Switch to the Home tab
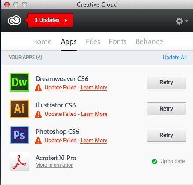Viewport: 193px width, 185px height. coord(42,41)
